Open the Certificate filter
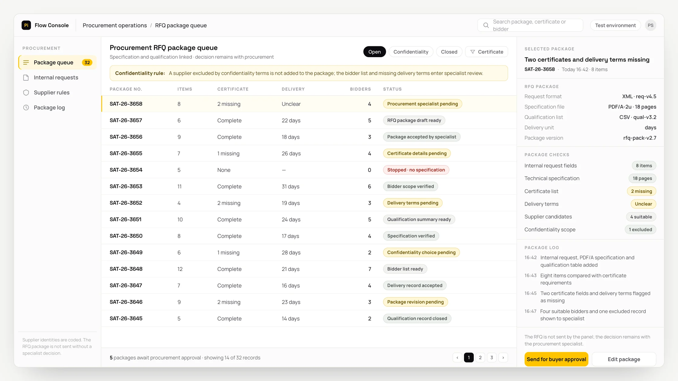This screenshot has height=381, width=678. pos(486,52)
